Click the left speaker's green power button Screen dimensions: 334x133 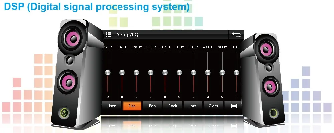[64, 113]
